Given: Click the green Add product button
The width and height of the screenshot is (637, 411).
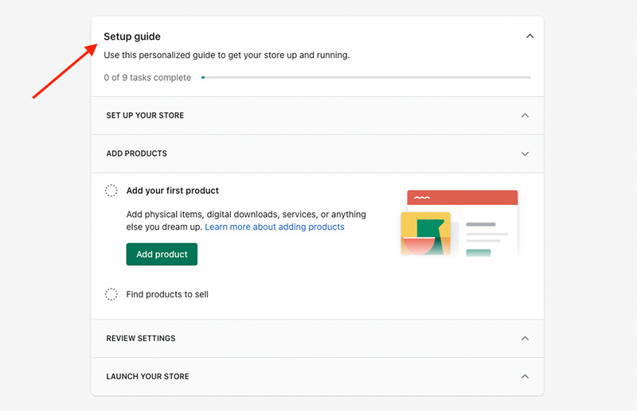Looking at the screenshot, I should (x=162, y=254).
